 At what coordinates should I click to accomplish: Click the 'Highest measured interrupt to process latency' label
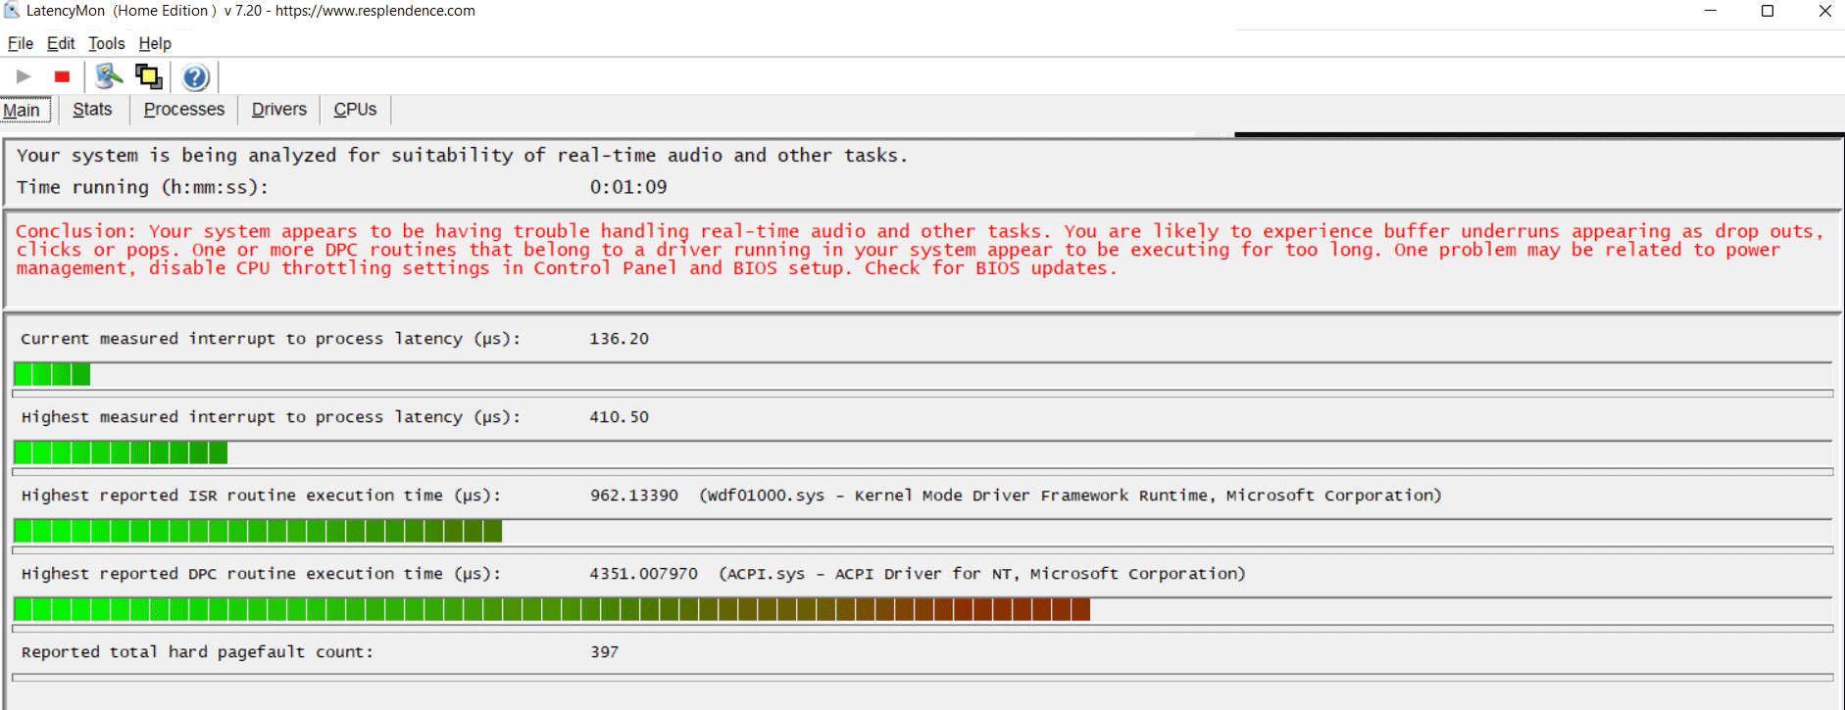[x=271, y=417]
